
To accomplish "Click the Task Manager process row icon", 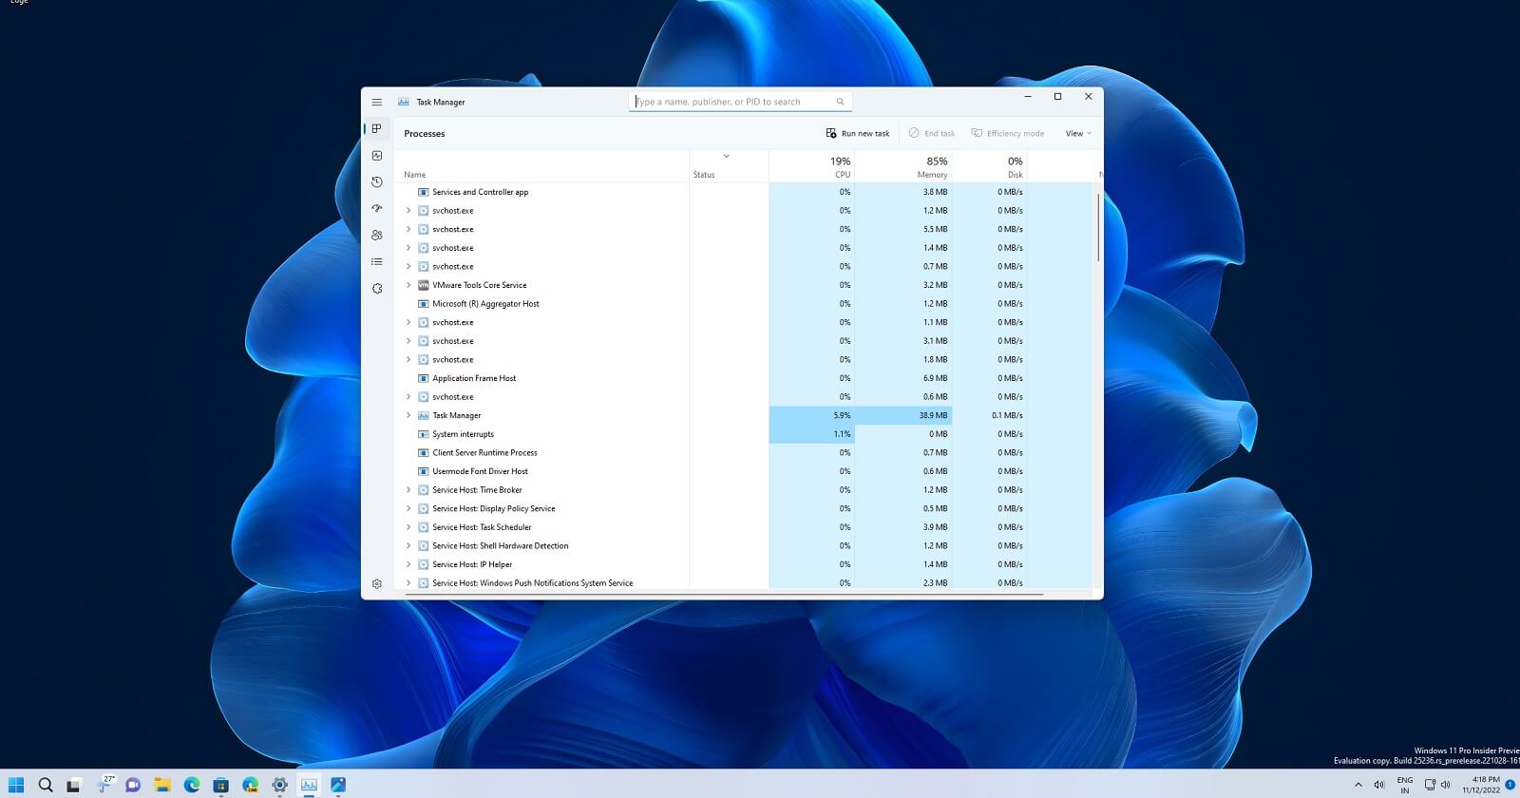I will click(x=424, y=415).
